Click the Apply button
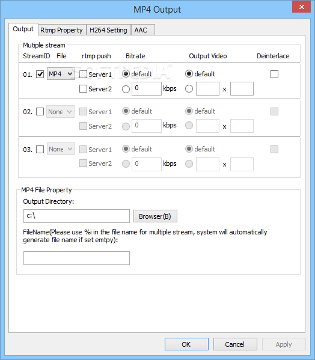The width and height of the screenshot is (315, 360). coord(284,344)
